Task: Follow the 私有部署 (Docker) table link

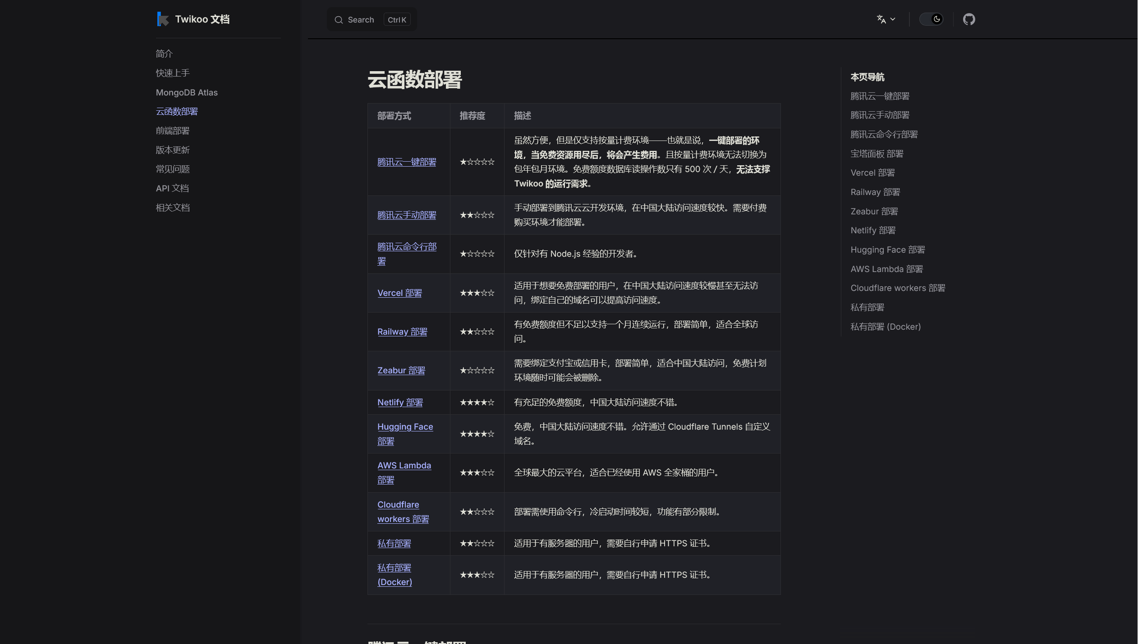Action: (x=395, y=575)
